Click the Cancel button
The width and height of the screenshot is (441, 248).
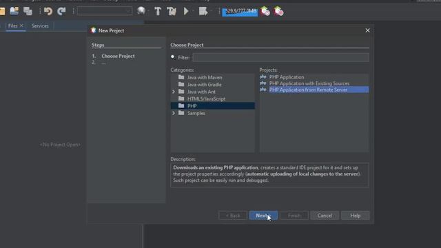point(325,216)
